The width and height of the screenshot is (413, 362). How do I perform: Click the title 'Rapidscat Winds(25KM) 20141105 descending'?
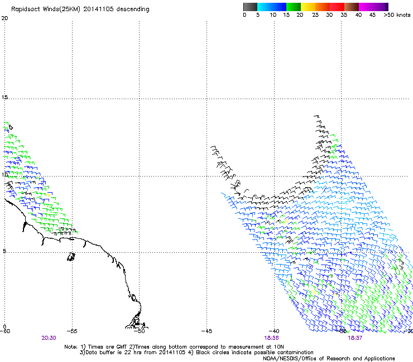point(80,9)
